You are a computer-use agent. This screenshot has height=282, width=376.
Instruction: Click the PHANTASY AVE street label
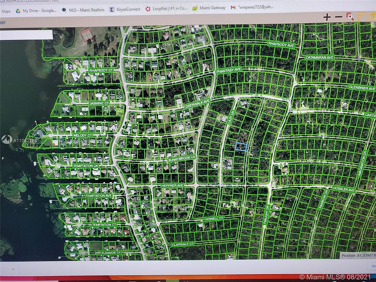[228, 70]
